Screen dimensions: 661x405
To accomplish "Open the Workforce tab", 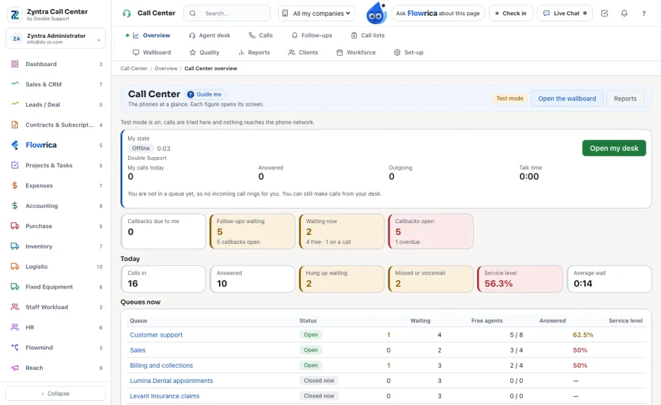I will [x=356, y=52].
